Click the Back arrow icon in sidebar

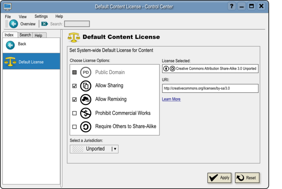click(x=10, y=45)
